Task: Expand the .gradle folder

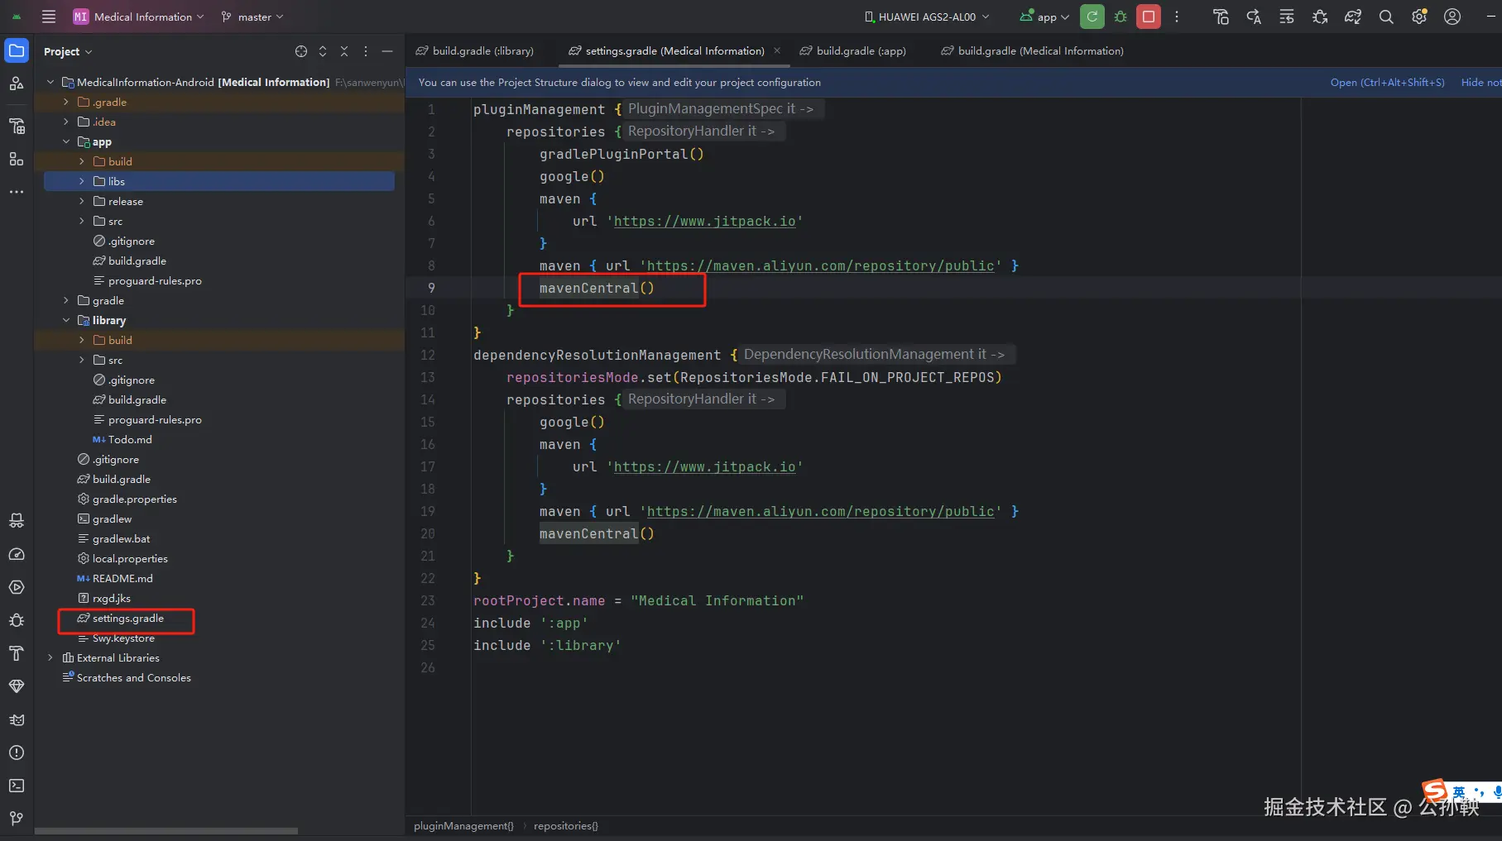Action: point(66,102)
